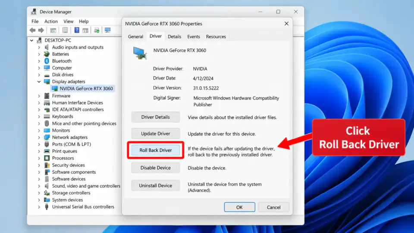Image resolution: width=414 pixels, height=233 pixels.
Task: Click the DESKTOP-PC computer icon at tree root
Action: click(39, 40)
